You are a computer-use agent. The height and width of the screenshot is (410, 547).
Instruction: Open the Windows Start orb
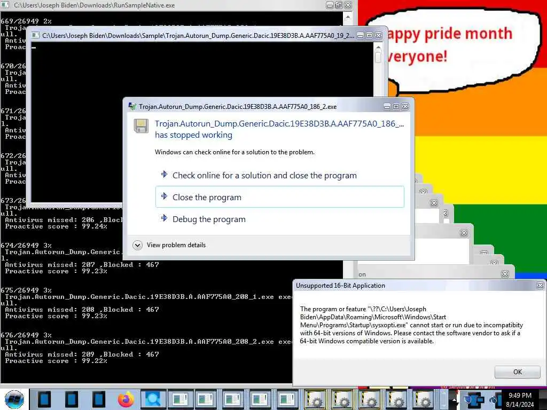[14, 399]
